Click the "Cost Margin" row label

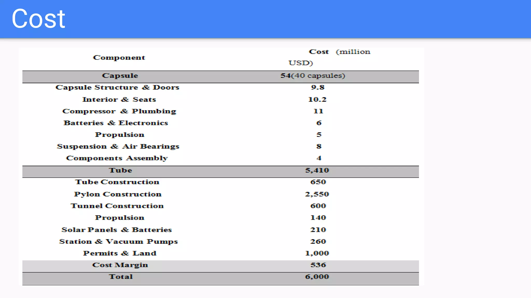(x=120, y=265)
